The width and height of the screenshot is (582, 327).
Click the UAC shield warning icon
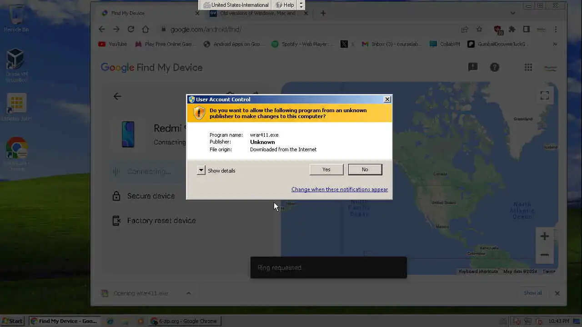click(199, 113)
